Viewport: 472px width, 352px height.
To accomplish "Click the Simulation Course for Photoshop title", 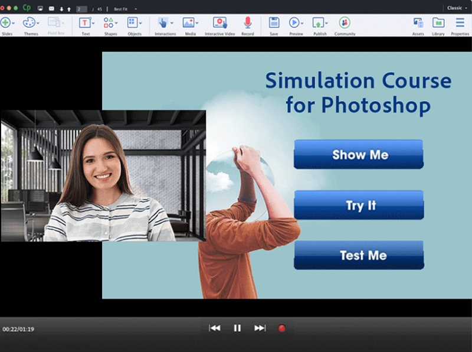I will [358, 93].
